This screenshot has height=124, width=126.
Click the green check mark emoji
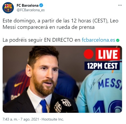click(x=118, y=40)
